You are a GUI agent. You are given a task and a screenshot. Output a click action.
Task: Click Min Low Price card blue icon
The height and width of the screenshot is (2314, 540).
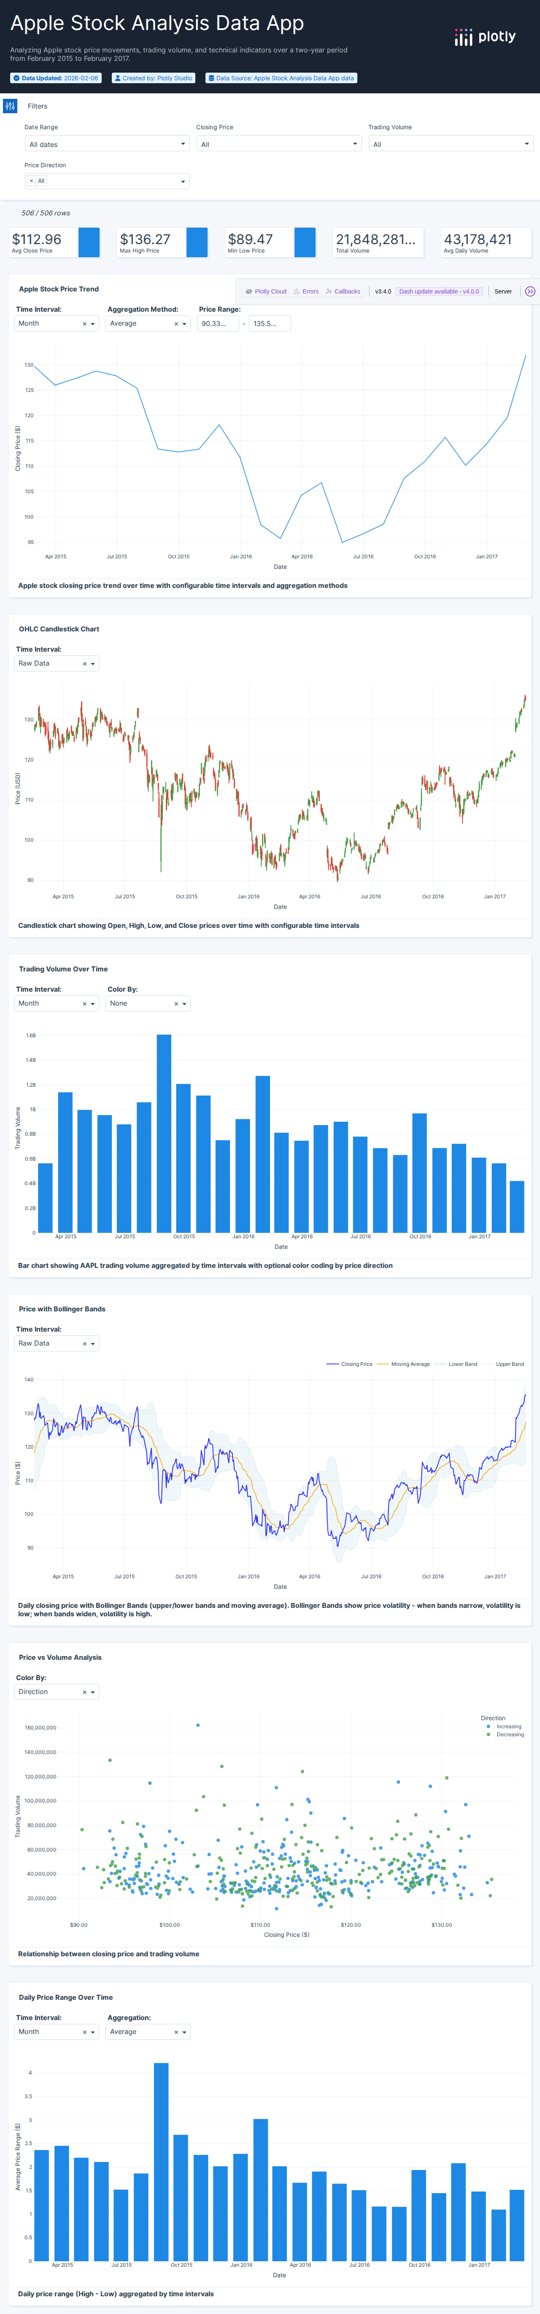[305, 242]
